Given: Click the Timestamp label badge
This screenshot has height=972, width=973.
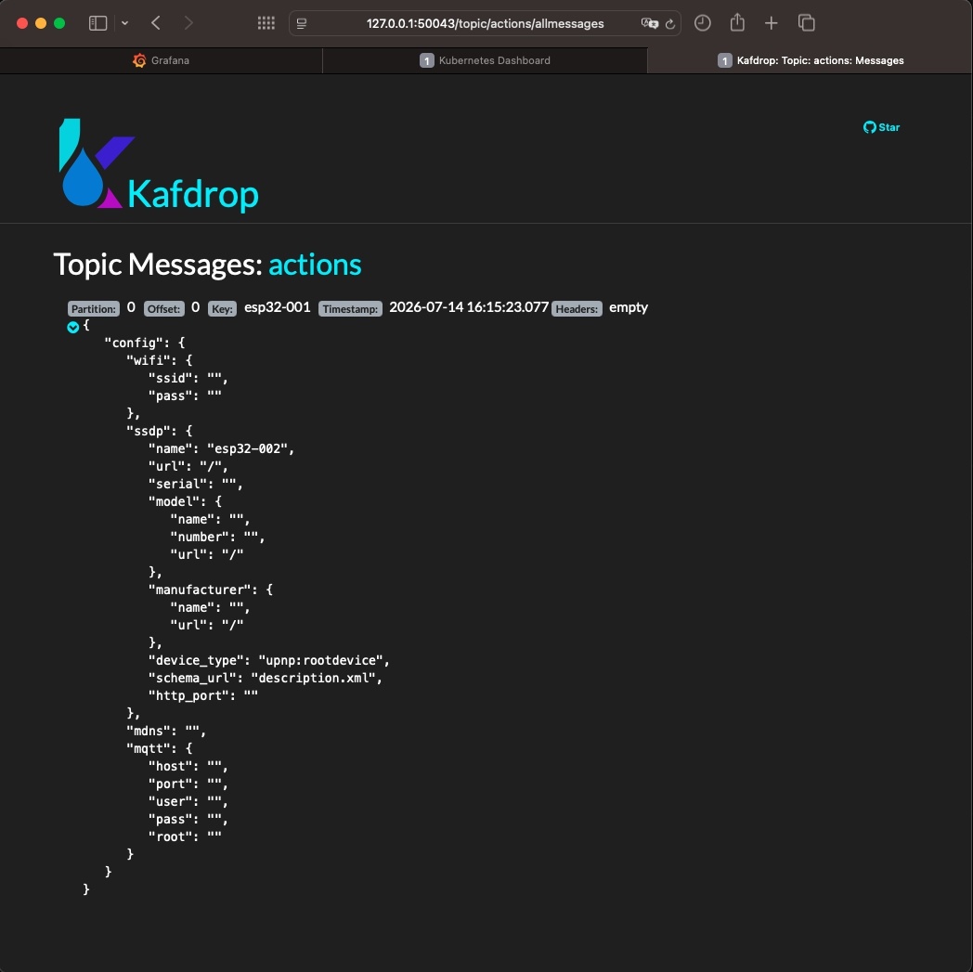Looking at the screenshot, I should pos(350,309).
